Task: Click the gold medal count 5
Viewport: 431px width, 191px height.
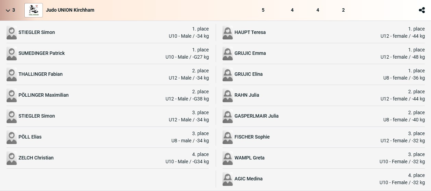Action: [x=263, y=10]
